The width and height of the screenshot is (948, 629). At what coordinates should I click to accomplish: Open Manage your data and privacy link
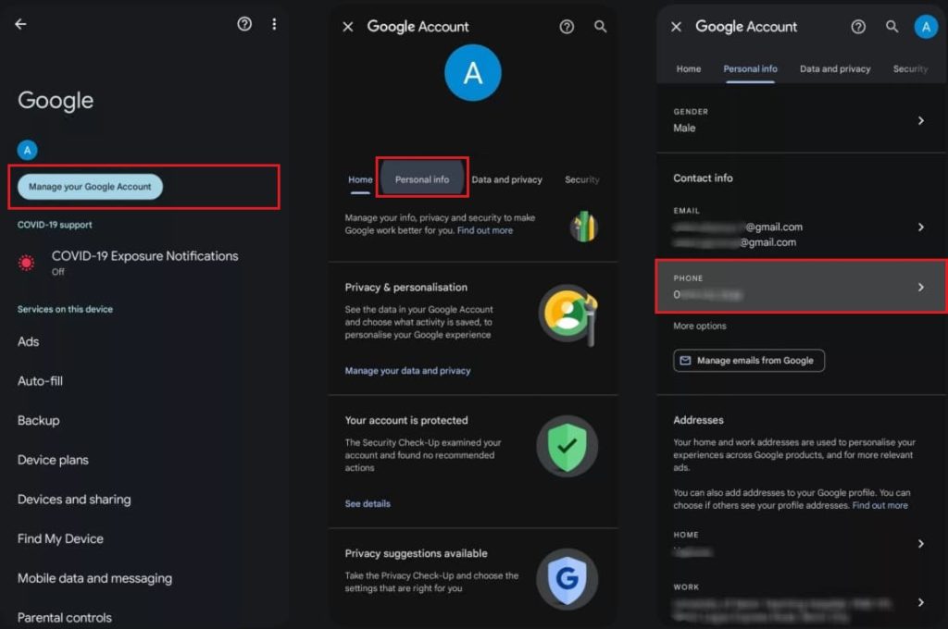tap(407, 370)
